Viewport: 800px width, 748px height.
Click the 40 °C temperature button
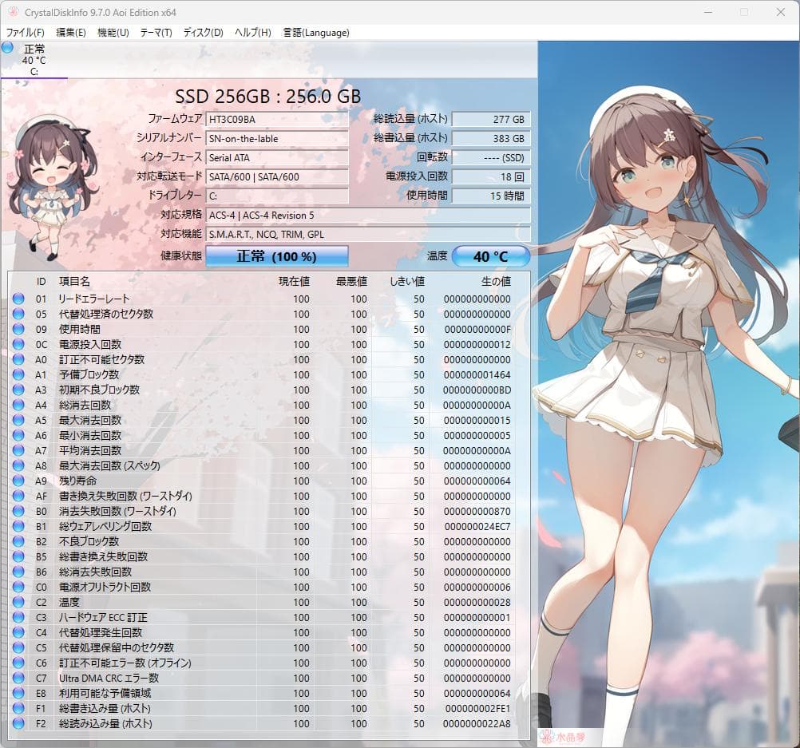pyautogui.click(x=491, y=255)
